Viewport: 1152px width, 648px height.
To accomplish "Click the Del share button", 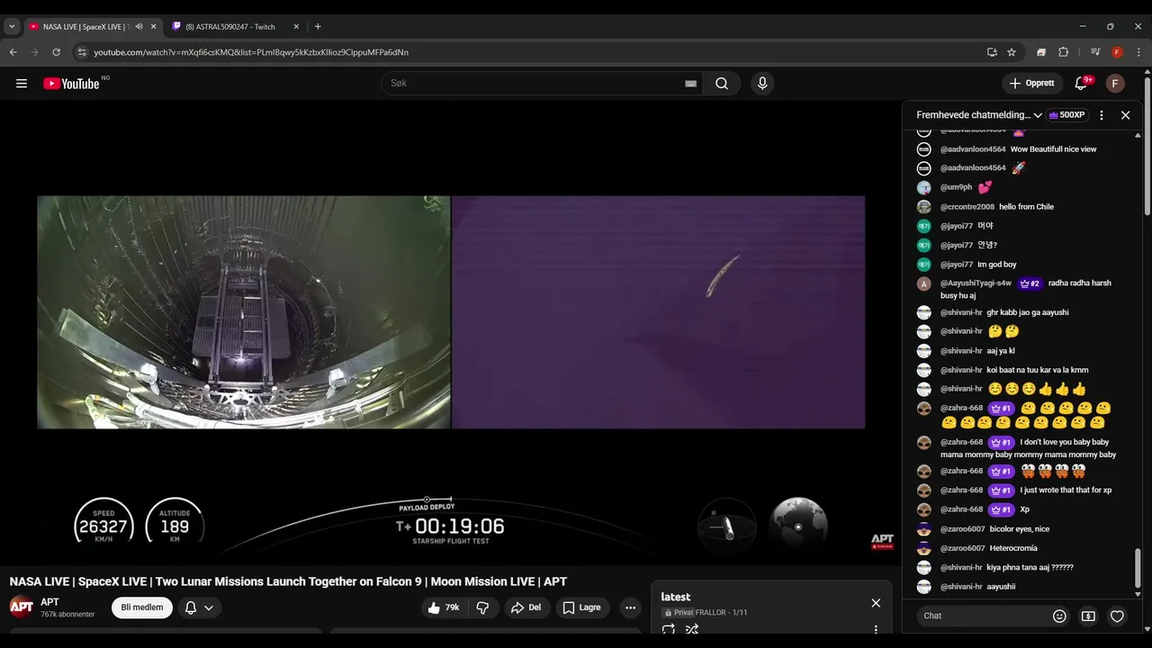I will [526, 607].
